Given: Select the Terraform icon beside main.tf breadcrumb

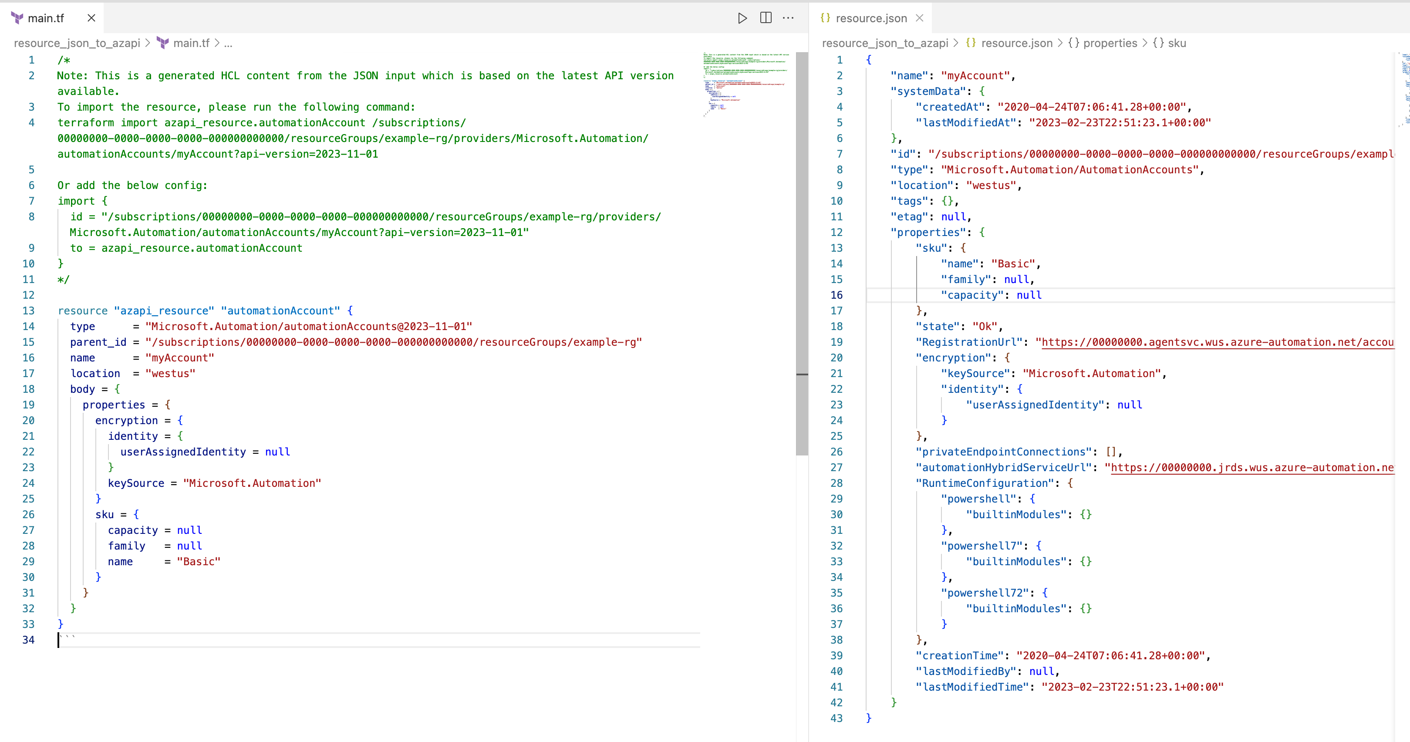Looking at the screenshot, I should [163, 43].
